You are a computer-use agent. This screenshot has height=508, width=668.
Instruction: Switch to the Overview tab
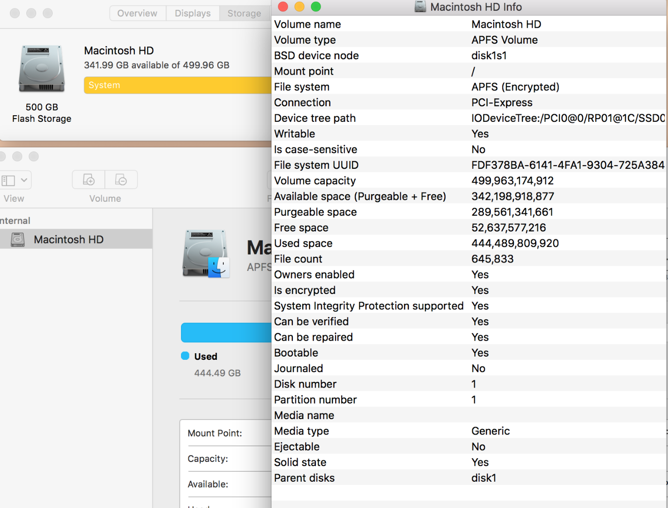pyautogui.click(x=137, y=13)
